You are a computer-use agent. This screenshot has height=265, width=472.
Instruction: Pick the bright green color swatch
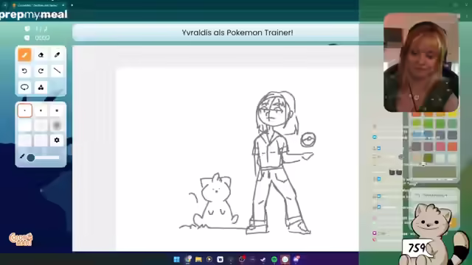(428, 123)
